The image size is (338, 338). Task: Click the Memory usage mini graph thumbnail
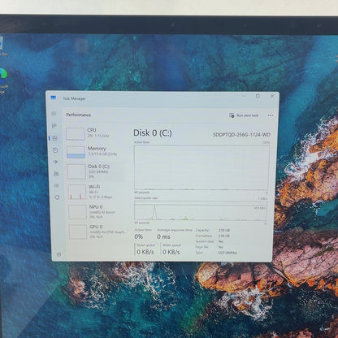coord(76,152)
